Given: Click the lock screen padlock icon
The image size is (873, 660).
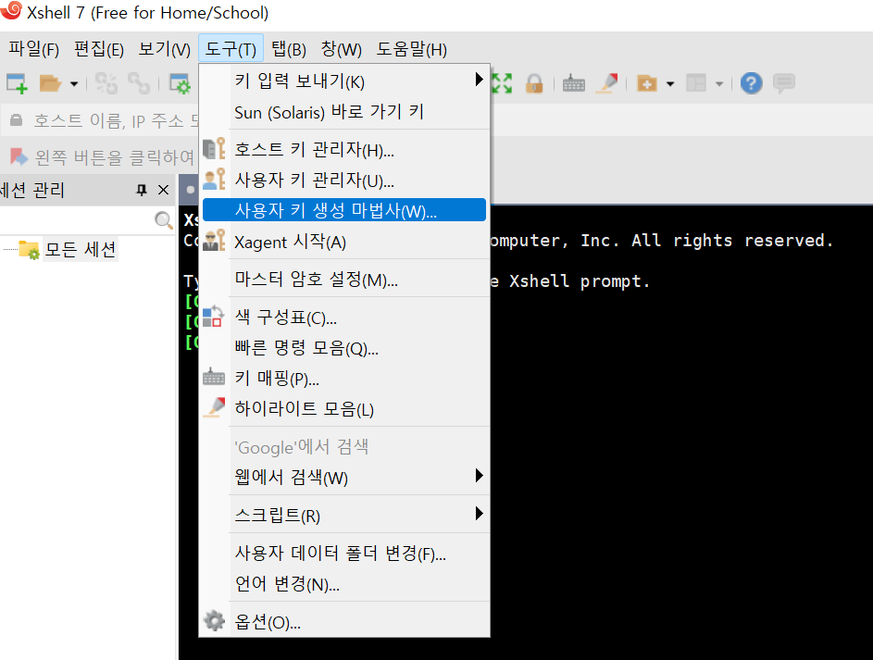Looking at the screenshot, I should coord(534,83).
